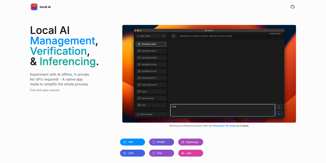Toggle the sidebar panel icon
326x163 pixels.
174,36
